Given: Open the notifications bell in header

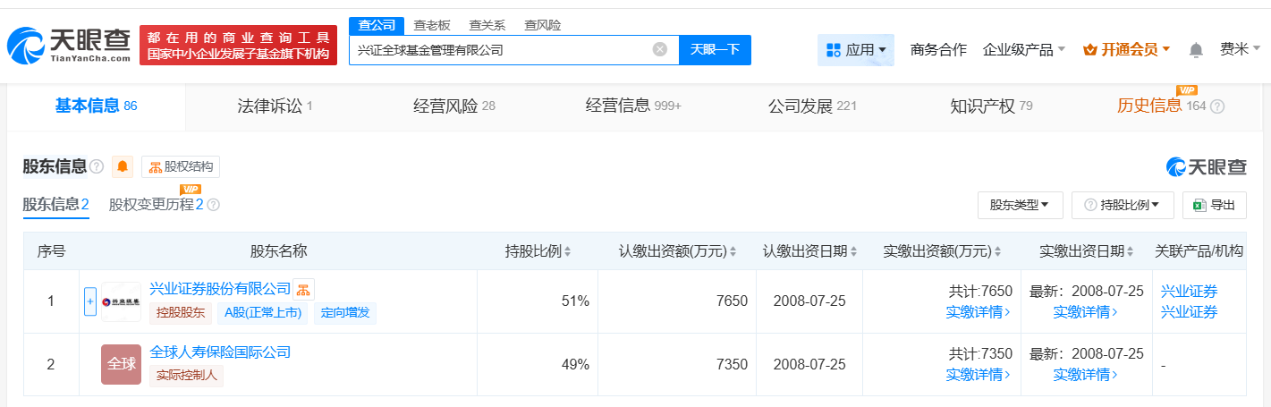Looking at the screenshot, I should [x=1196, y=50].
